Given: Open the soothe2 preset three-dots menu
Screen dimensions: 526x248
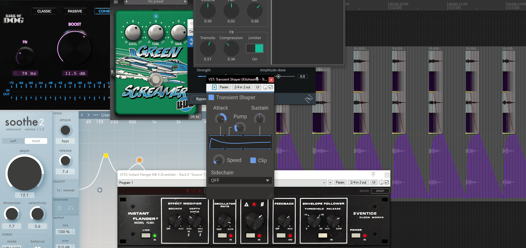Looking at the screenshot, I should [96, 115].
